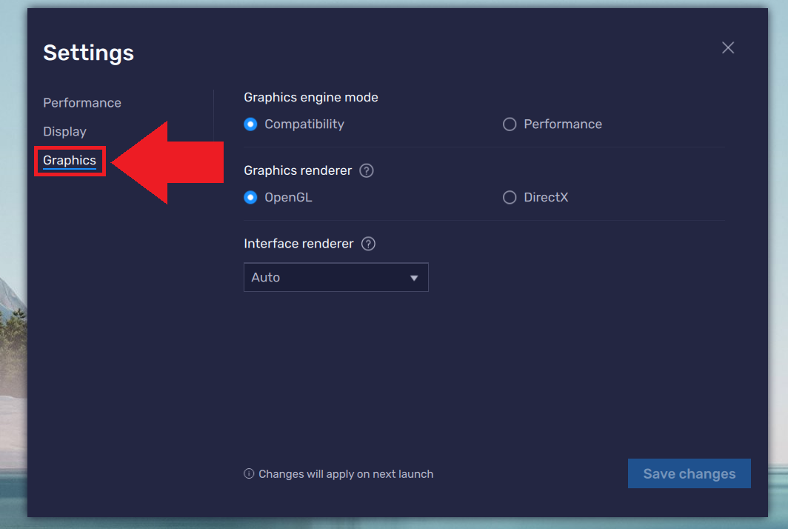Click the Auto interface renderer field

pyautogui.click(x=335, y=277)
